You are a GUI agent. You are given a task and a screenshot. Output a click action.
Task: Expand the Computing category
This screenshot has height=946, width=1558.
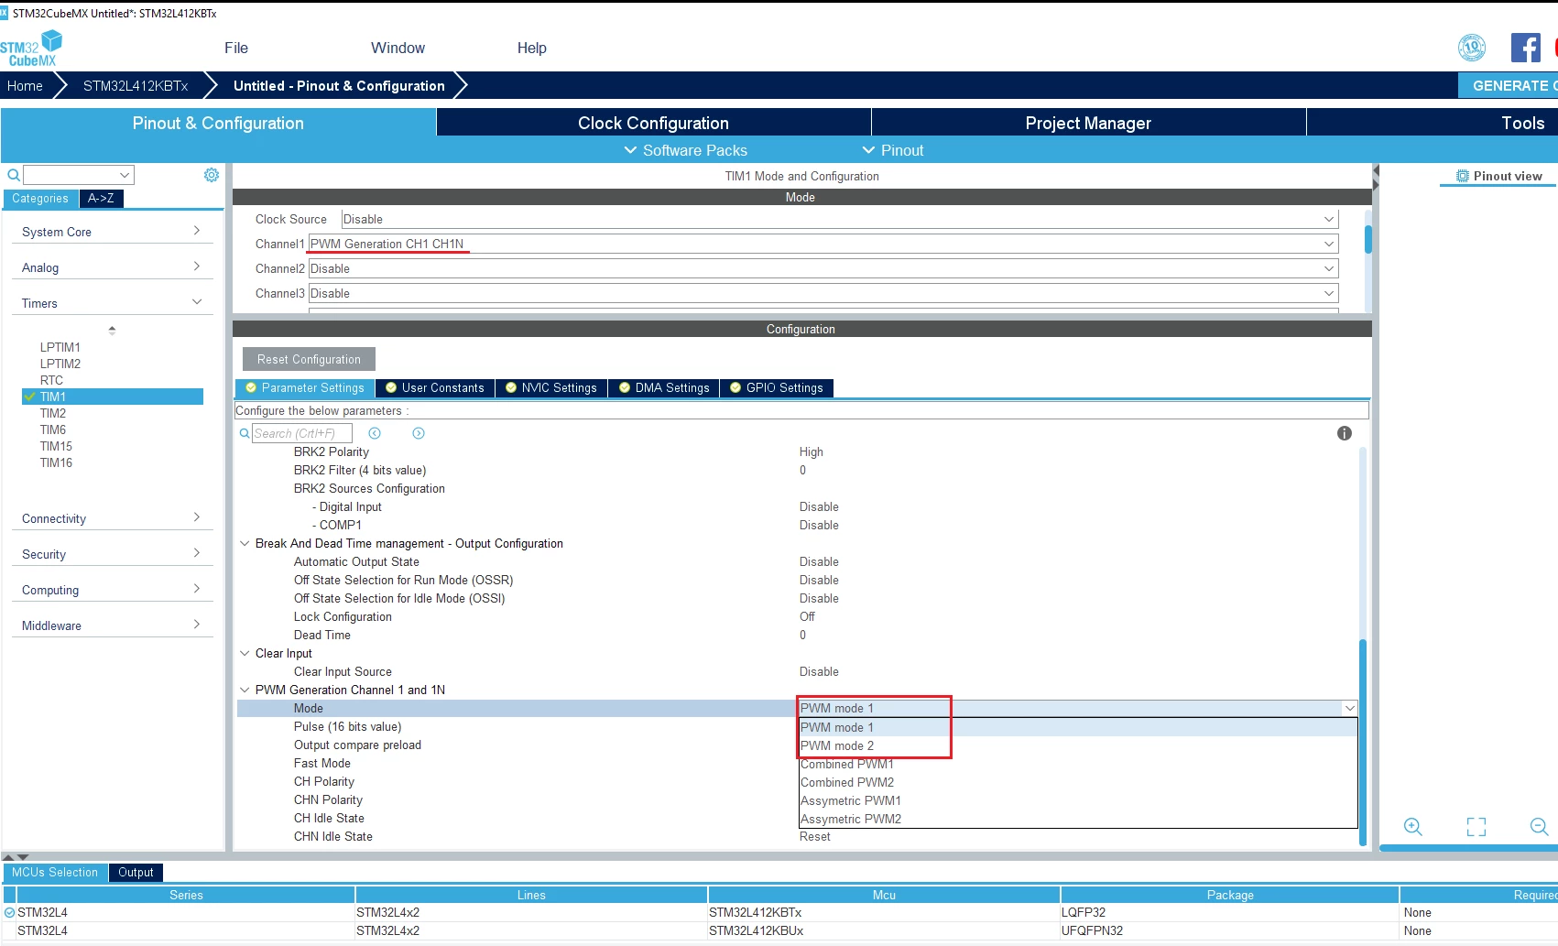coord(112,590)
